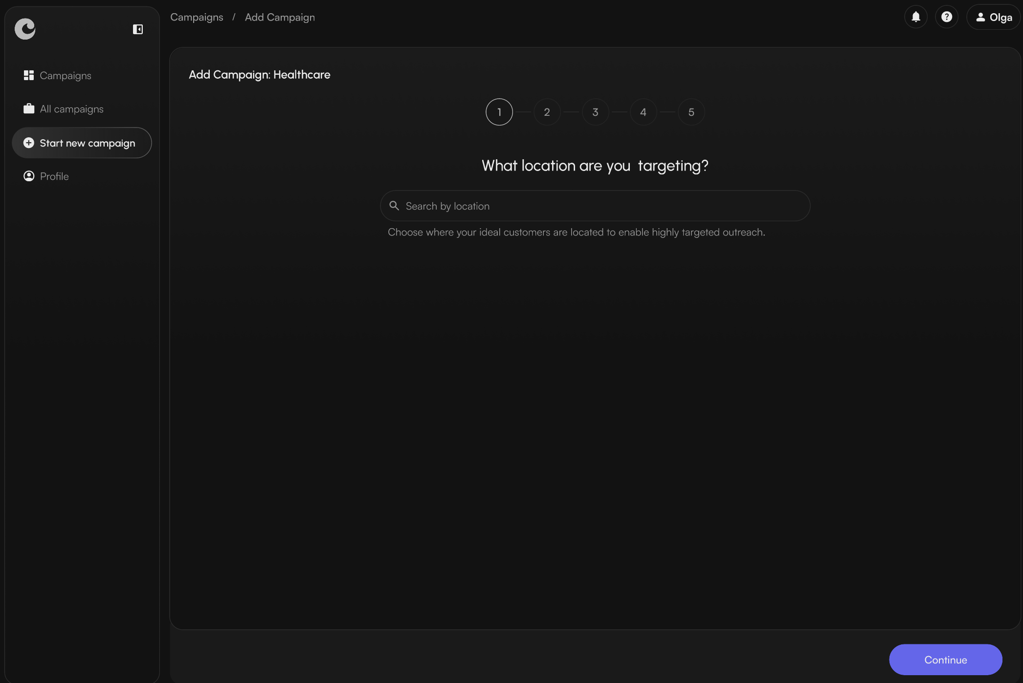Go to final step 5

[691, 112]
